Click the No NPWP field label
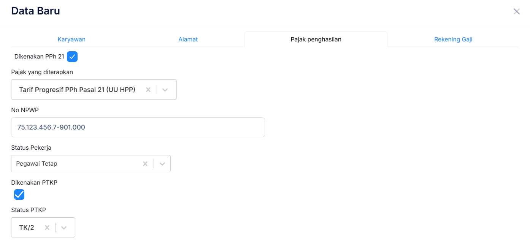530x242 pixels. click(25, 110)
